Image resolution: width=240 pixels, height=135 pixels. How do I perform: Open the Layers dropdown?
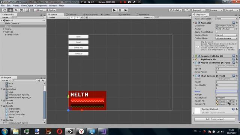(216, 10)
